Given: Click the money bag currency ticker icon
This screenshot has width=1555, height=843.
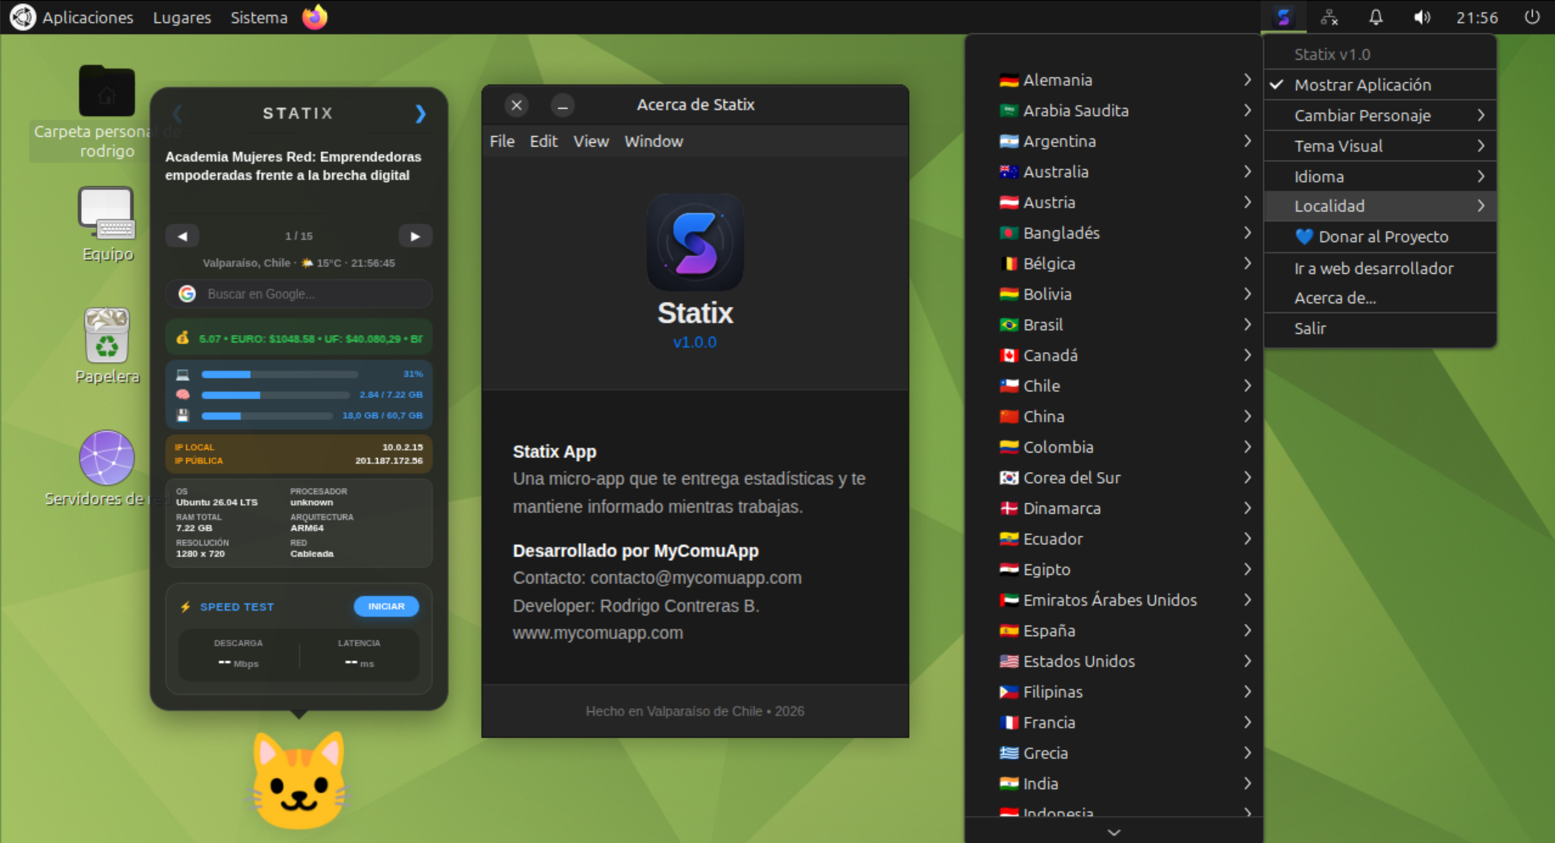Looking at the screenshot, I should coord(182,338).
